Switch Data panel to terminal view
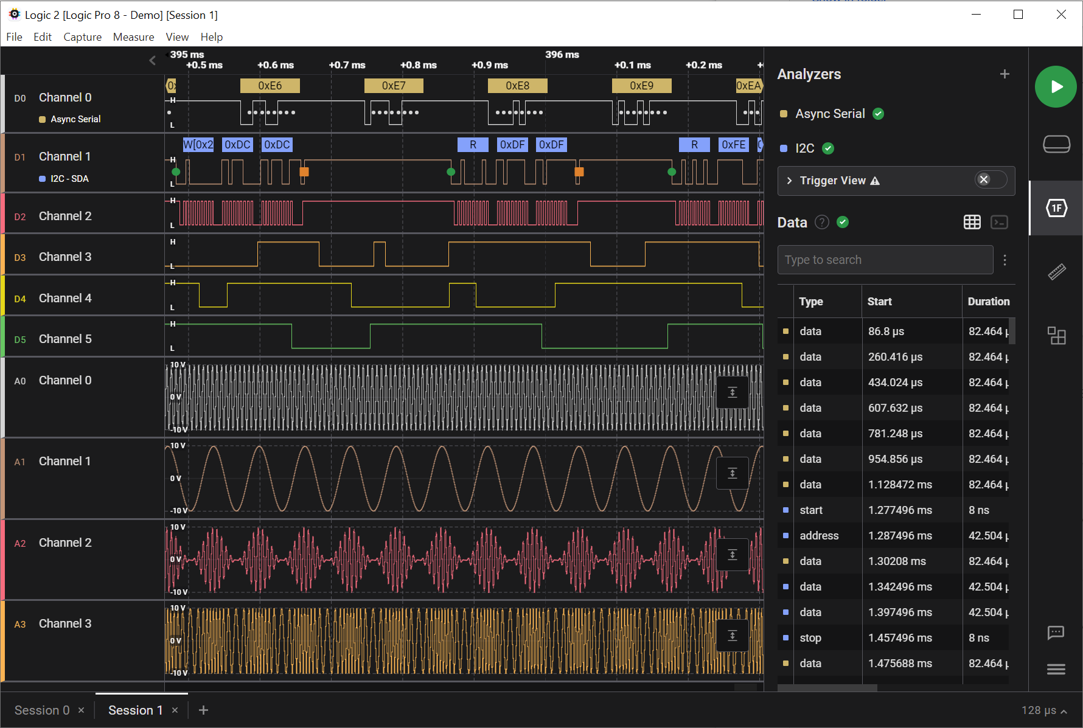Screen dimensions: 1083x728 pos(999,223)
